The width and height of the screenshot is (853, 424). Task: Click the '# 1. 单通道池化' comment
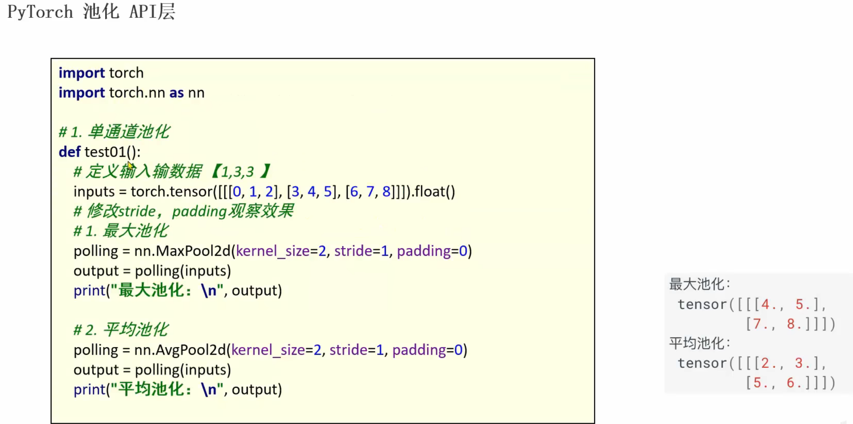pos(114,132)
